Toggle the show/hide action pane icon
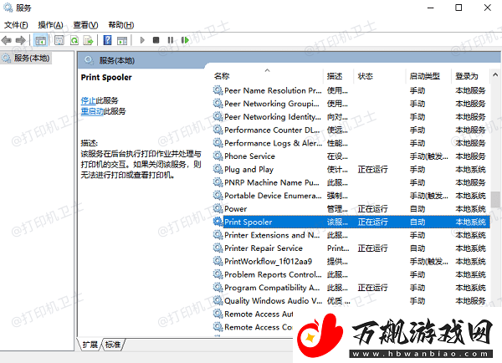This screenshot has height=363, width=502. (122, 40)
